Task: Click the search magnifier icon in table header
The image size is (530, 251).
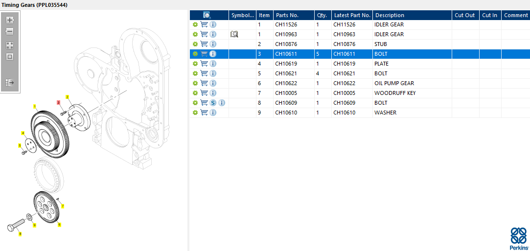Action: (x=207, y=15)
